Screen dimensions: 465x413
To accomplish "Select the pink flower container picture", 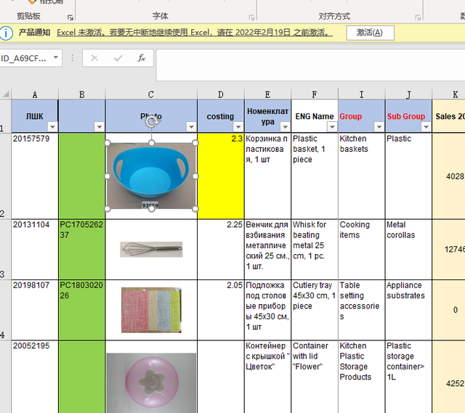I will coord(151,383).
